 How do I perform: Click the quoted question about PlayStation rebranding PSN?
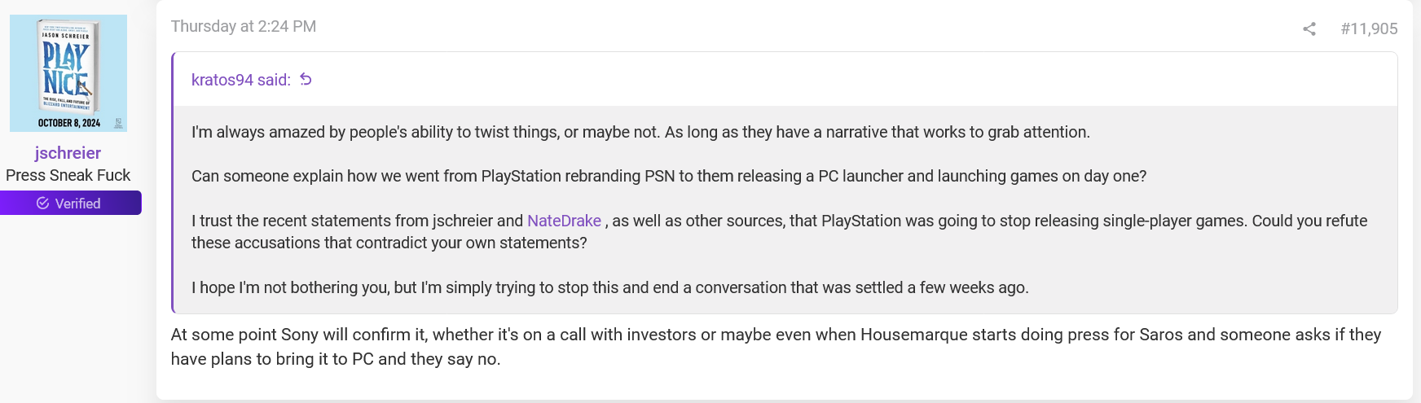[668, 177]
